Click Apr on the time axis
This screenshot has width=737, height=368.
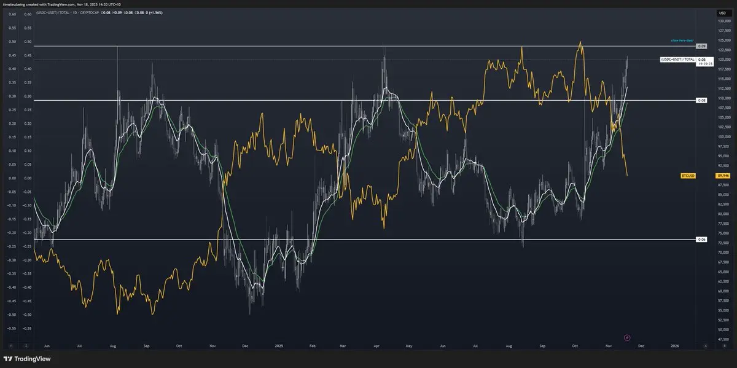(375, 346)
